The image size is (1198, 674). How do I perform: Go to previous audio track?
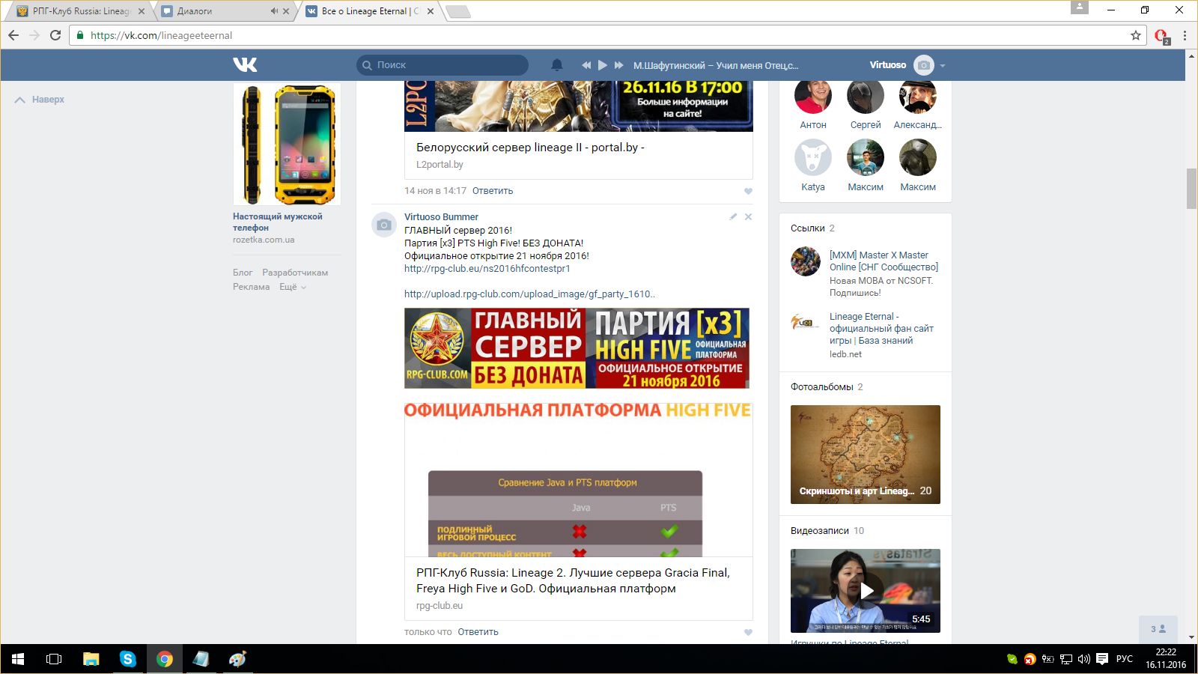(586, 65)
